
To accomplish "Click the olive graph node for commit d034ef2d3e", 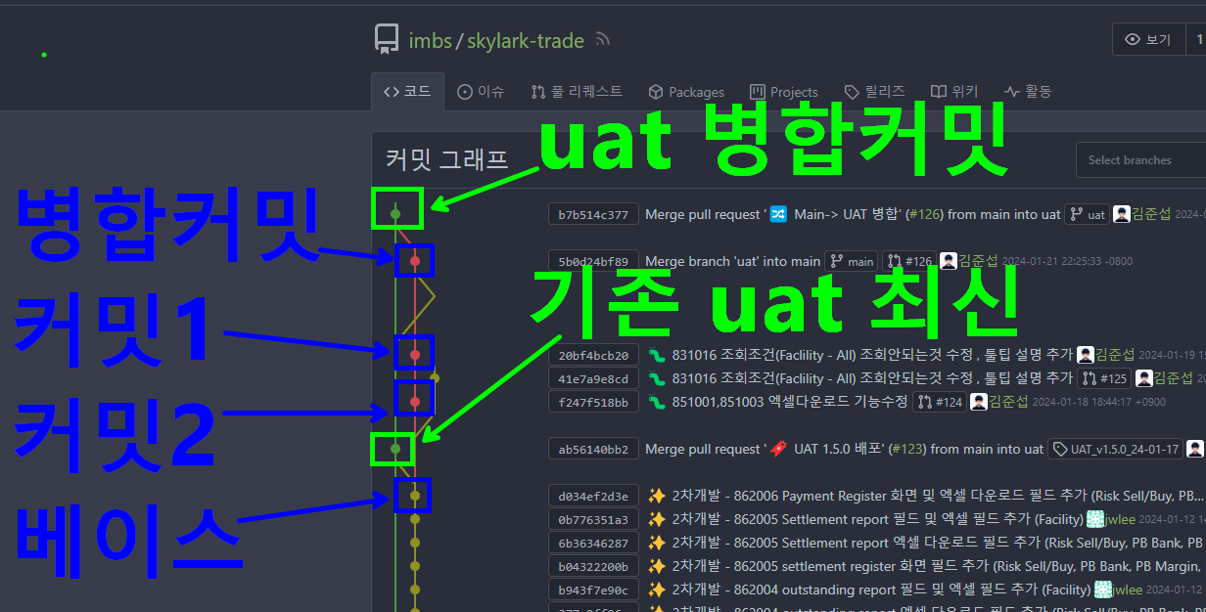I will 415,496.
